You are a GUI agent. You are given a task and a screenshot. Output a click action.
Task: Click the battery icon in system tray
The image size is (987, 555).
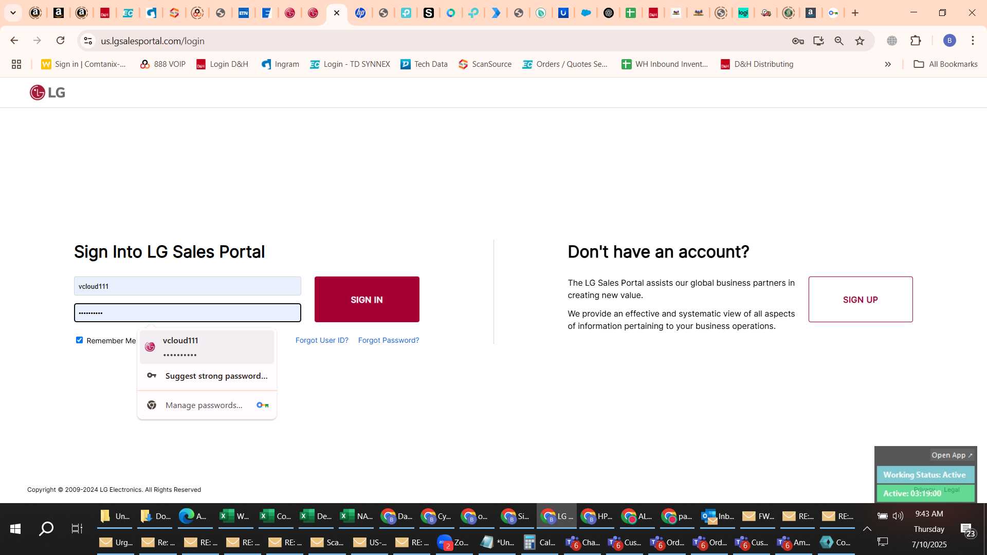pyautogui.click(x=883, y=516)
